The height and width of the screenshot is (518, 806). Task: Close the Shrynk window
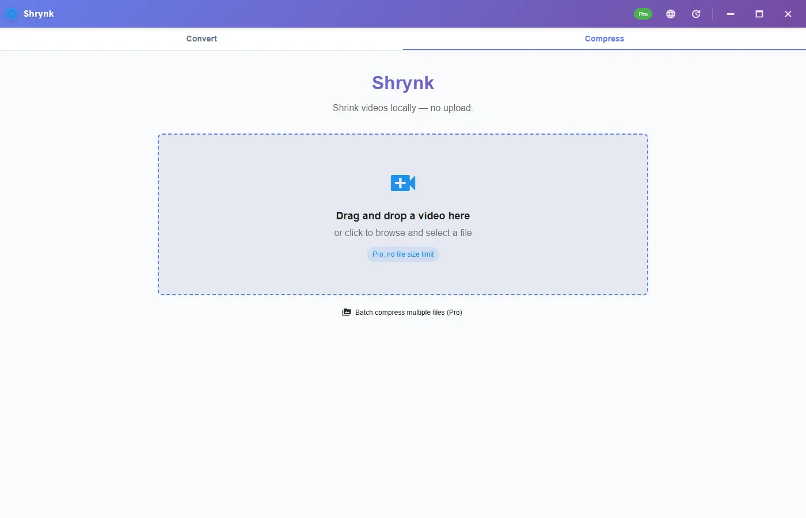[788, 14]
